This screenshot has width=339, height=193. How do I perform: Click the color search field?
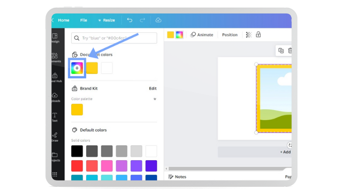pyautogui.click(x=114, y=38)
